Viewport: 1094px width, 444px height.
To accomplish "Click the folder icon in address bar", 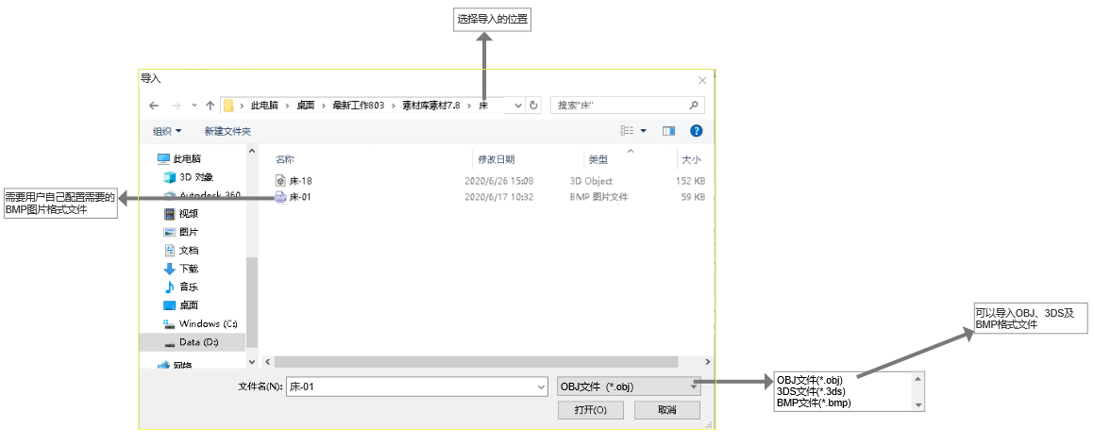I will click(x=228, y=106).
